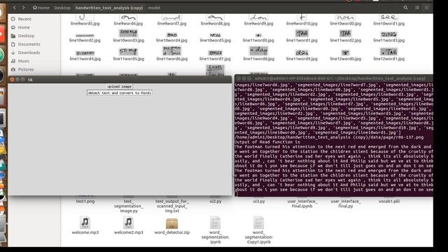Click detect text and convert to Hindi button

tap(120, 93)
